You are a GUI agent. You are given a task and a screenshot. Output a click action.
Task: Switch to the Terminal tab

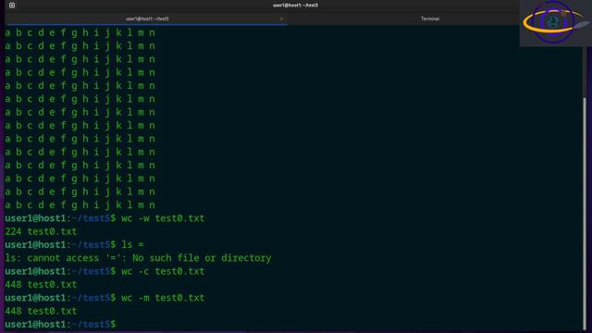430,18
